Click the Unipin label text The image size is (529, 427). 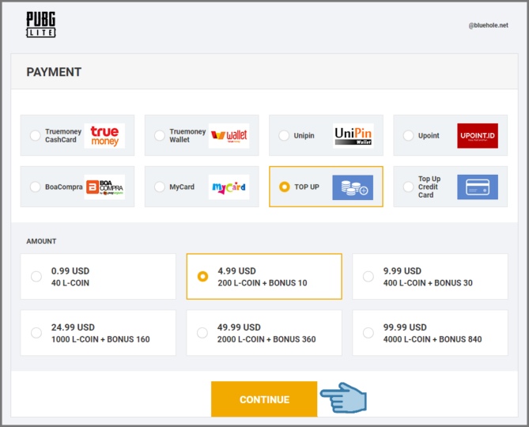click(304, 135)
